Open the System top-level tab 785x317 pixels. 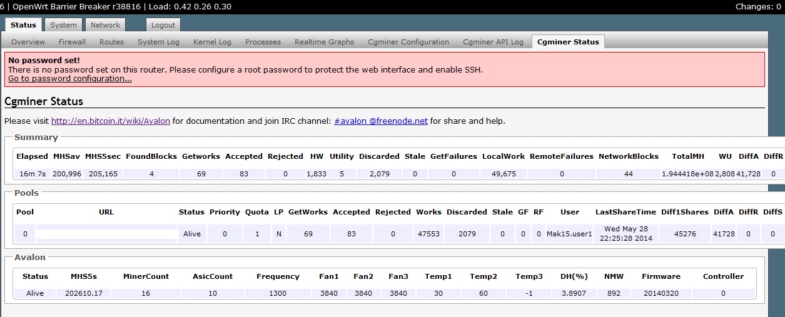click(x=63, y=25)
